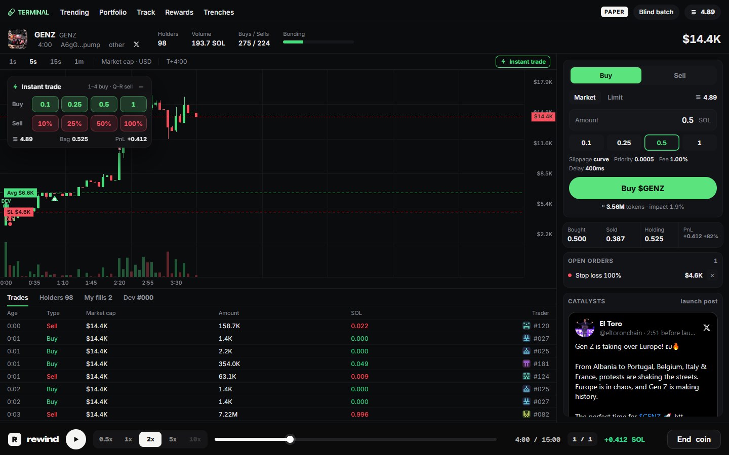The width and height of the screenshot is (729, 455).
Task: Play the replay with the play button
Action: (x=76, y=439)
